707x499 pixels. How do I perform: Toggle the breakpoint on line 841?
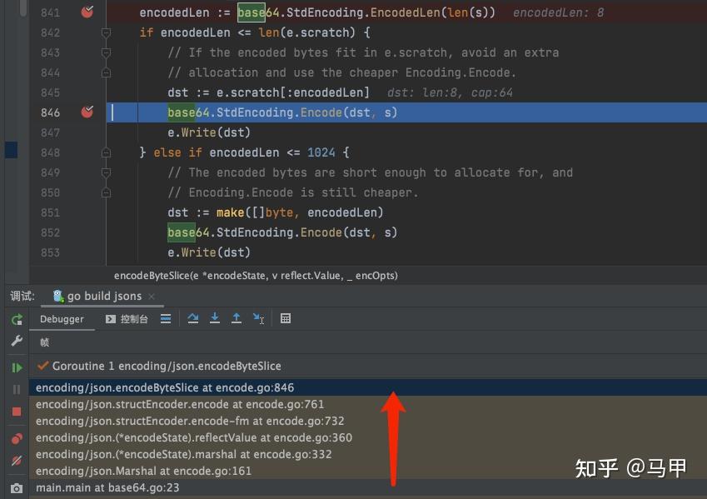[87, 12]
